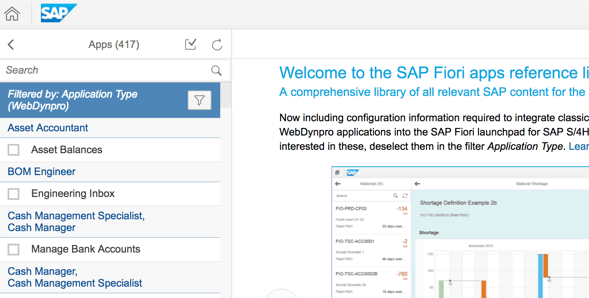The height and width of the screenshot is (298, 589).
Task: Click the search magnifier icon
Action: (x=216, y=70)
